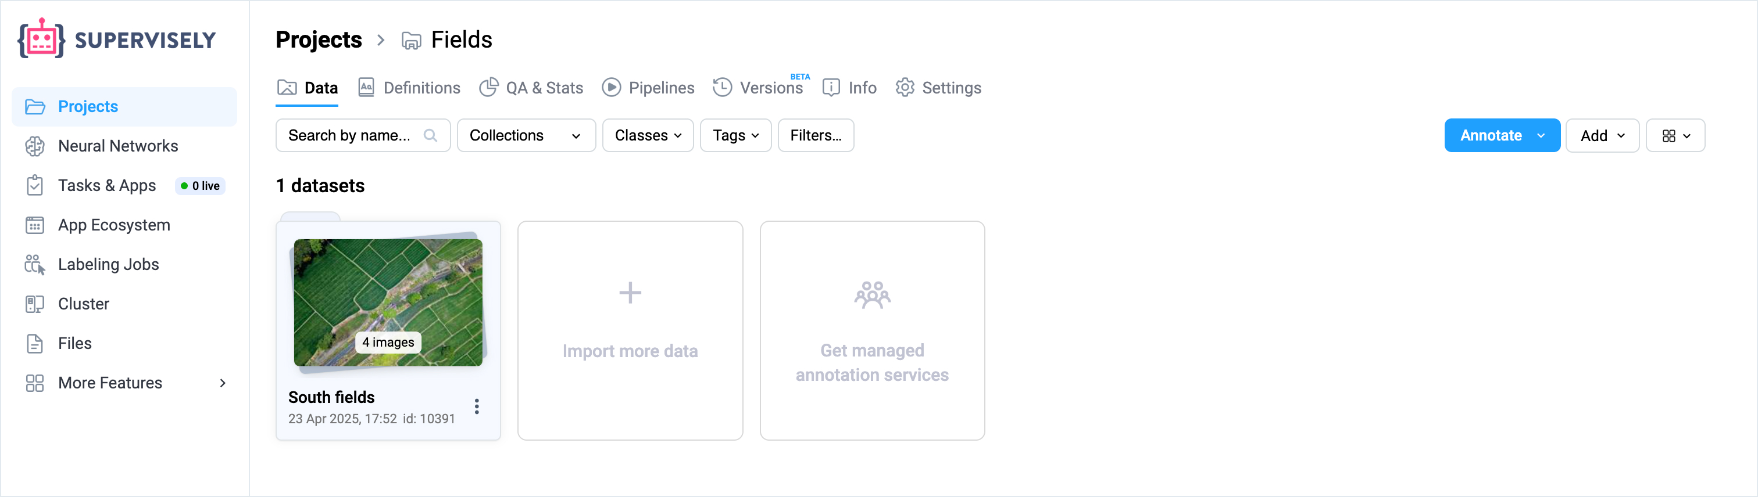Screen dimensions: 1758x497
Task: Click the Labeling Jobs sidebar icon
Action: point(35,265)
